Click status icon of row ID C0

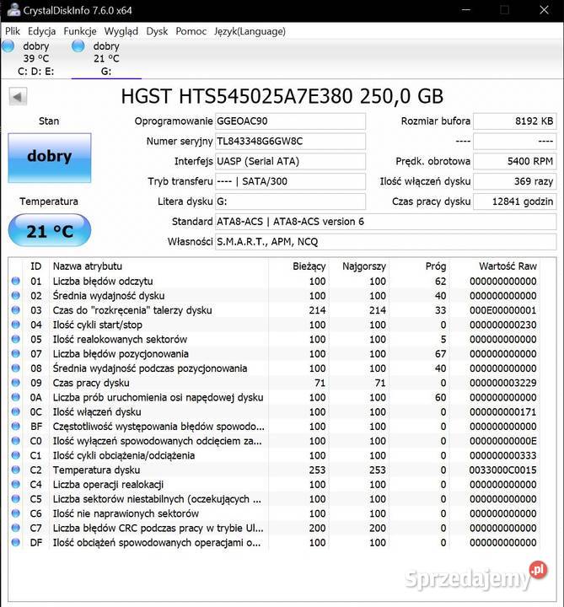(16, 441)
